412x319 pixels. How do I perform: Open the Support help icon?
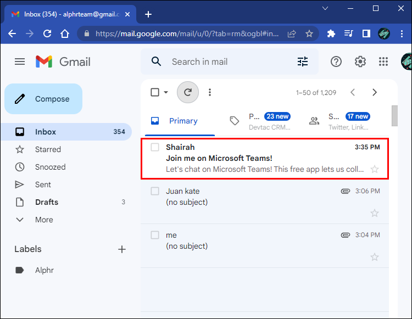336,61
